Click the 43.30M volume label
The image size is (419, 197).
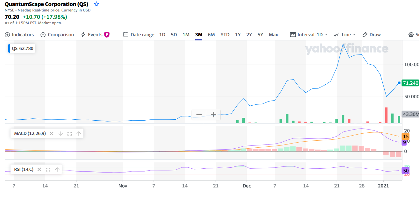click(410, 114)
